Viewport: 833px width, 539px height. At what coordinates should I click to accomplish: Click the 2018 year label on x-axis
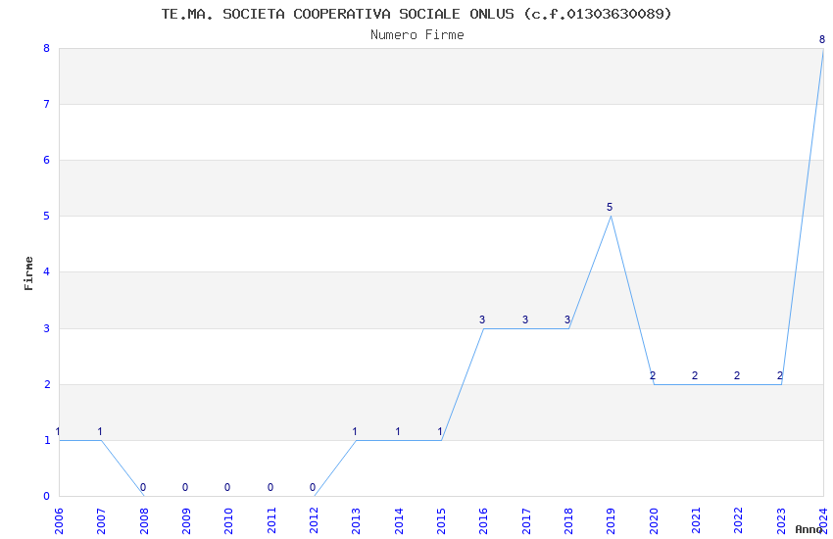click(x=568, y=520)
